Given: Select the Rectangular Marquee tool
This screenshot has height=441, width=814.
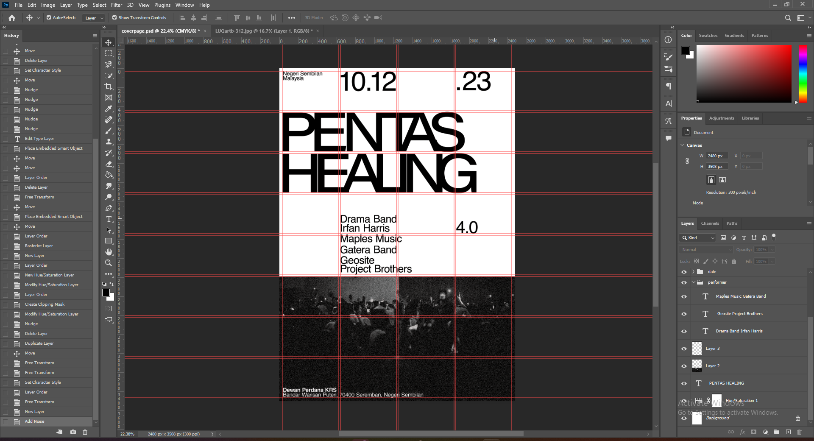Looking at the screenshot, I should 109,53.
